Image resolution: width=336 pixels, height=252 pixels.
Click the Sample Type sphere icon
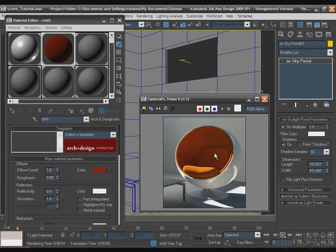[119, 36]
